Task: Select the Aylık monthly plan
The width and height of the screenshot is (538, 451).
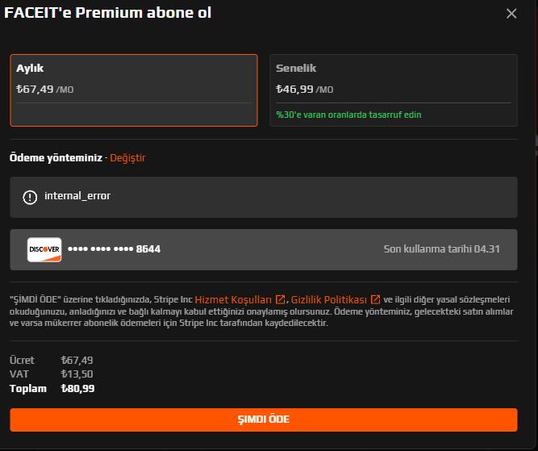Action: [134, 90]
